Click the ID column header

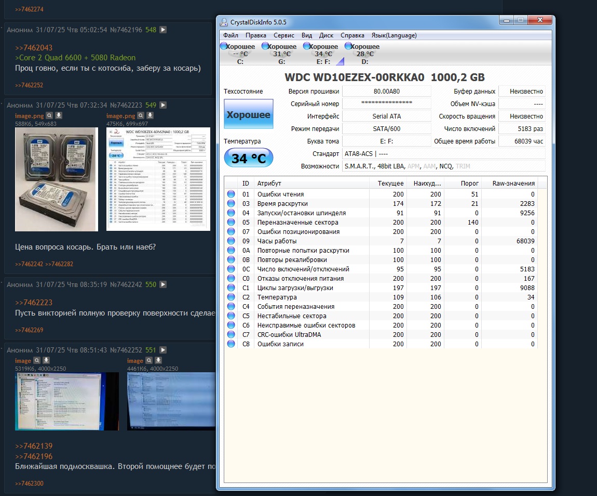click(246, 184)
